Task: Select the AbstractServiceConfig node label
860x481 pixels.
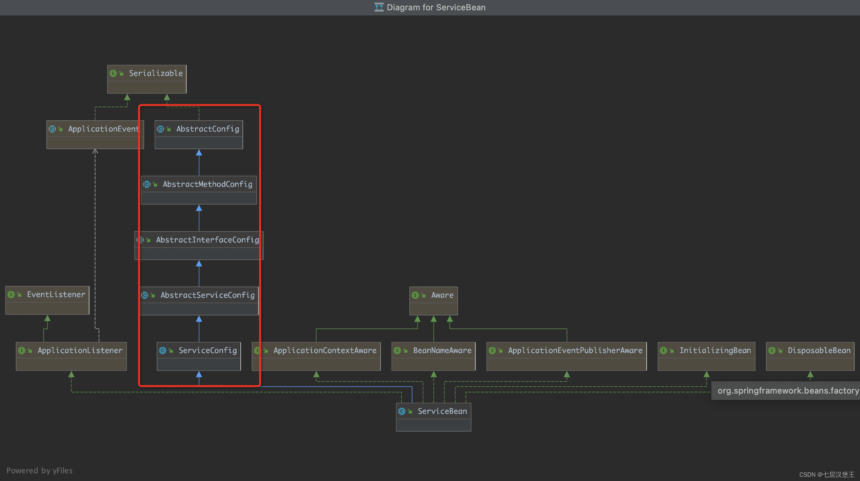Action: [x=207, y=295]
